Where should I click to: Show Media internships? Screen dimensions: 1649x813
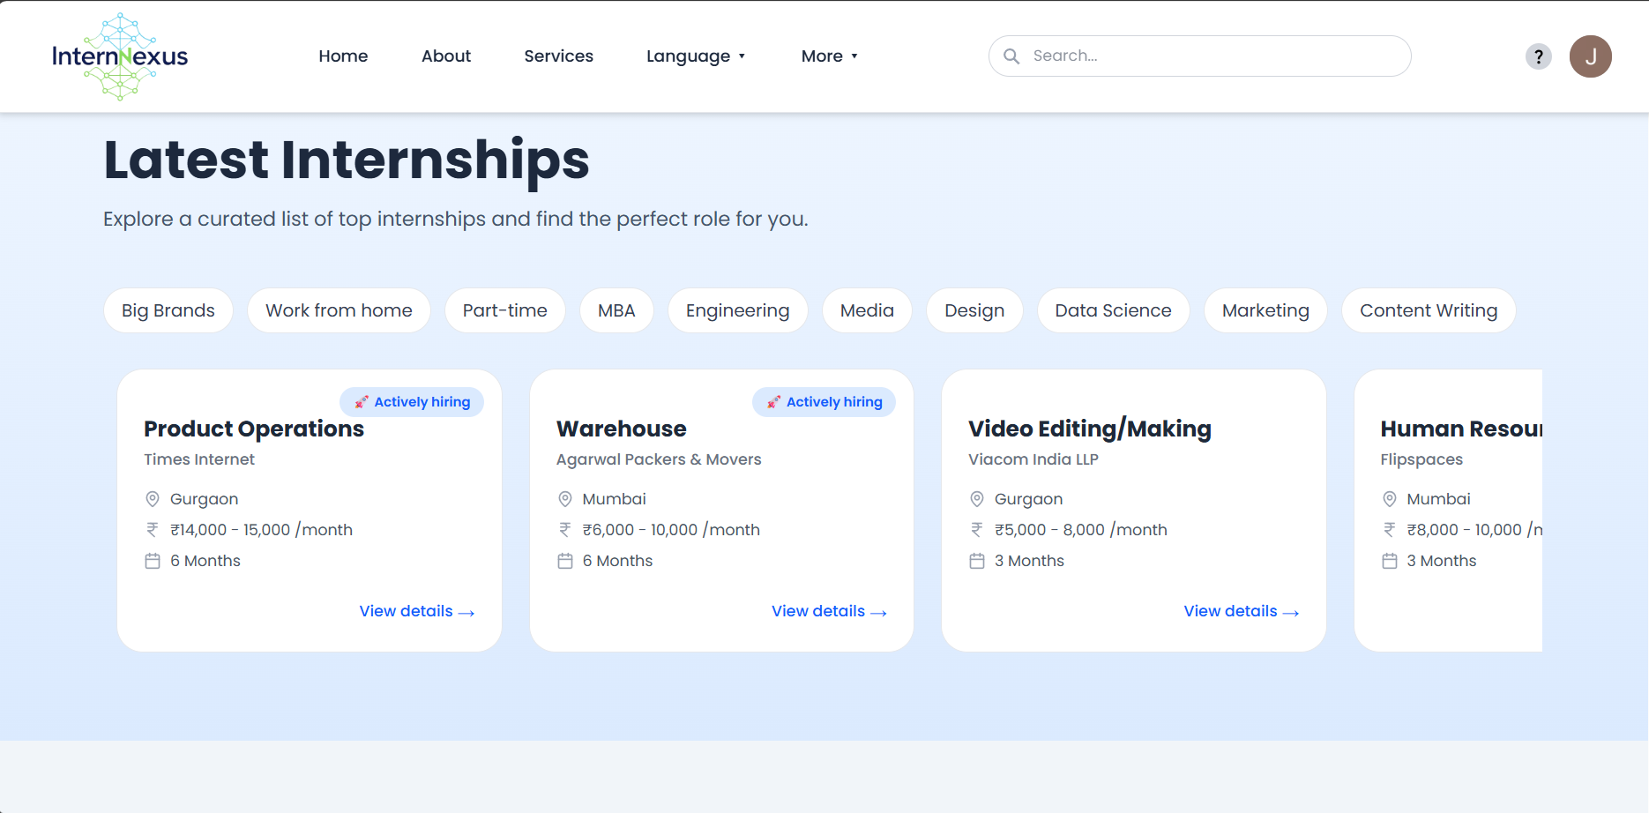pyautogui.click(x=867, y=310)
